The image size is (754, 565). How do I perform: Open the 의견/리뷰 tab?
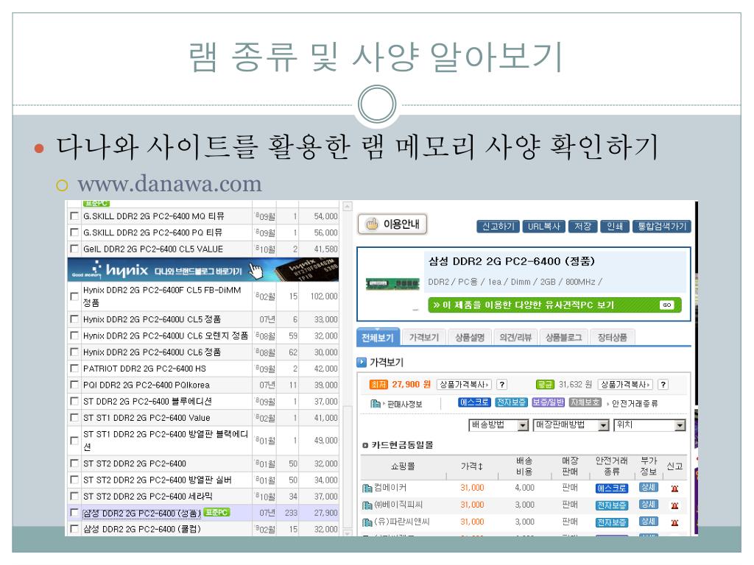(x=515, y=338)
